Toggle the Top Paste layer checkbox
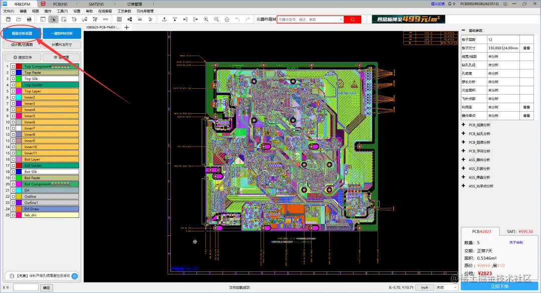541x293 pixels. tap(13, 73)
